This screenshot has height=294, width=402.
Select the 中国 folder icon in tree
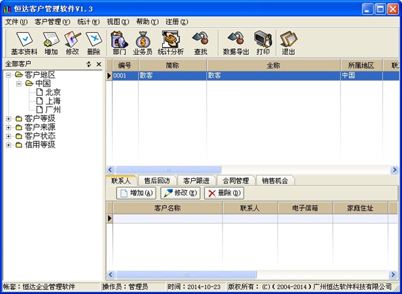tap(29, 83)
